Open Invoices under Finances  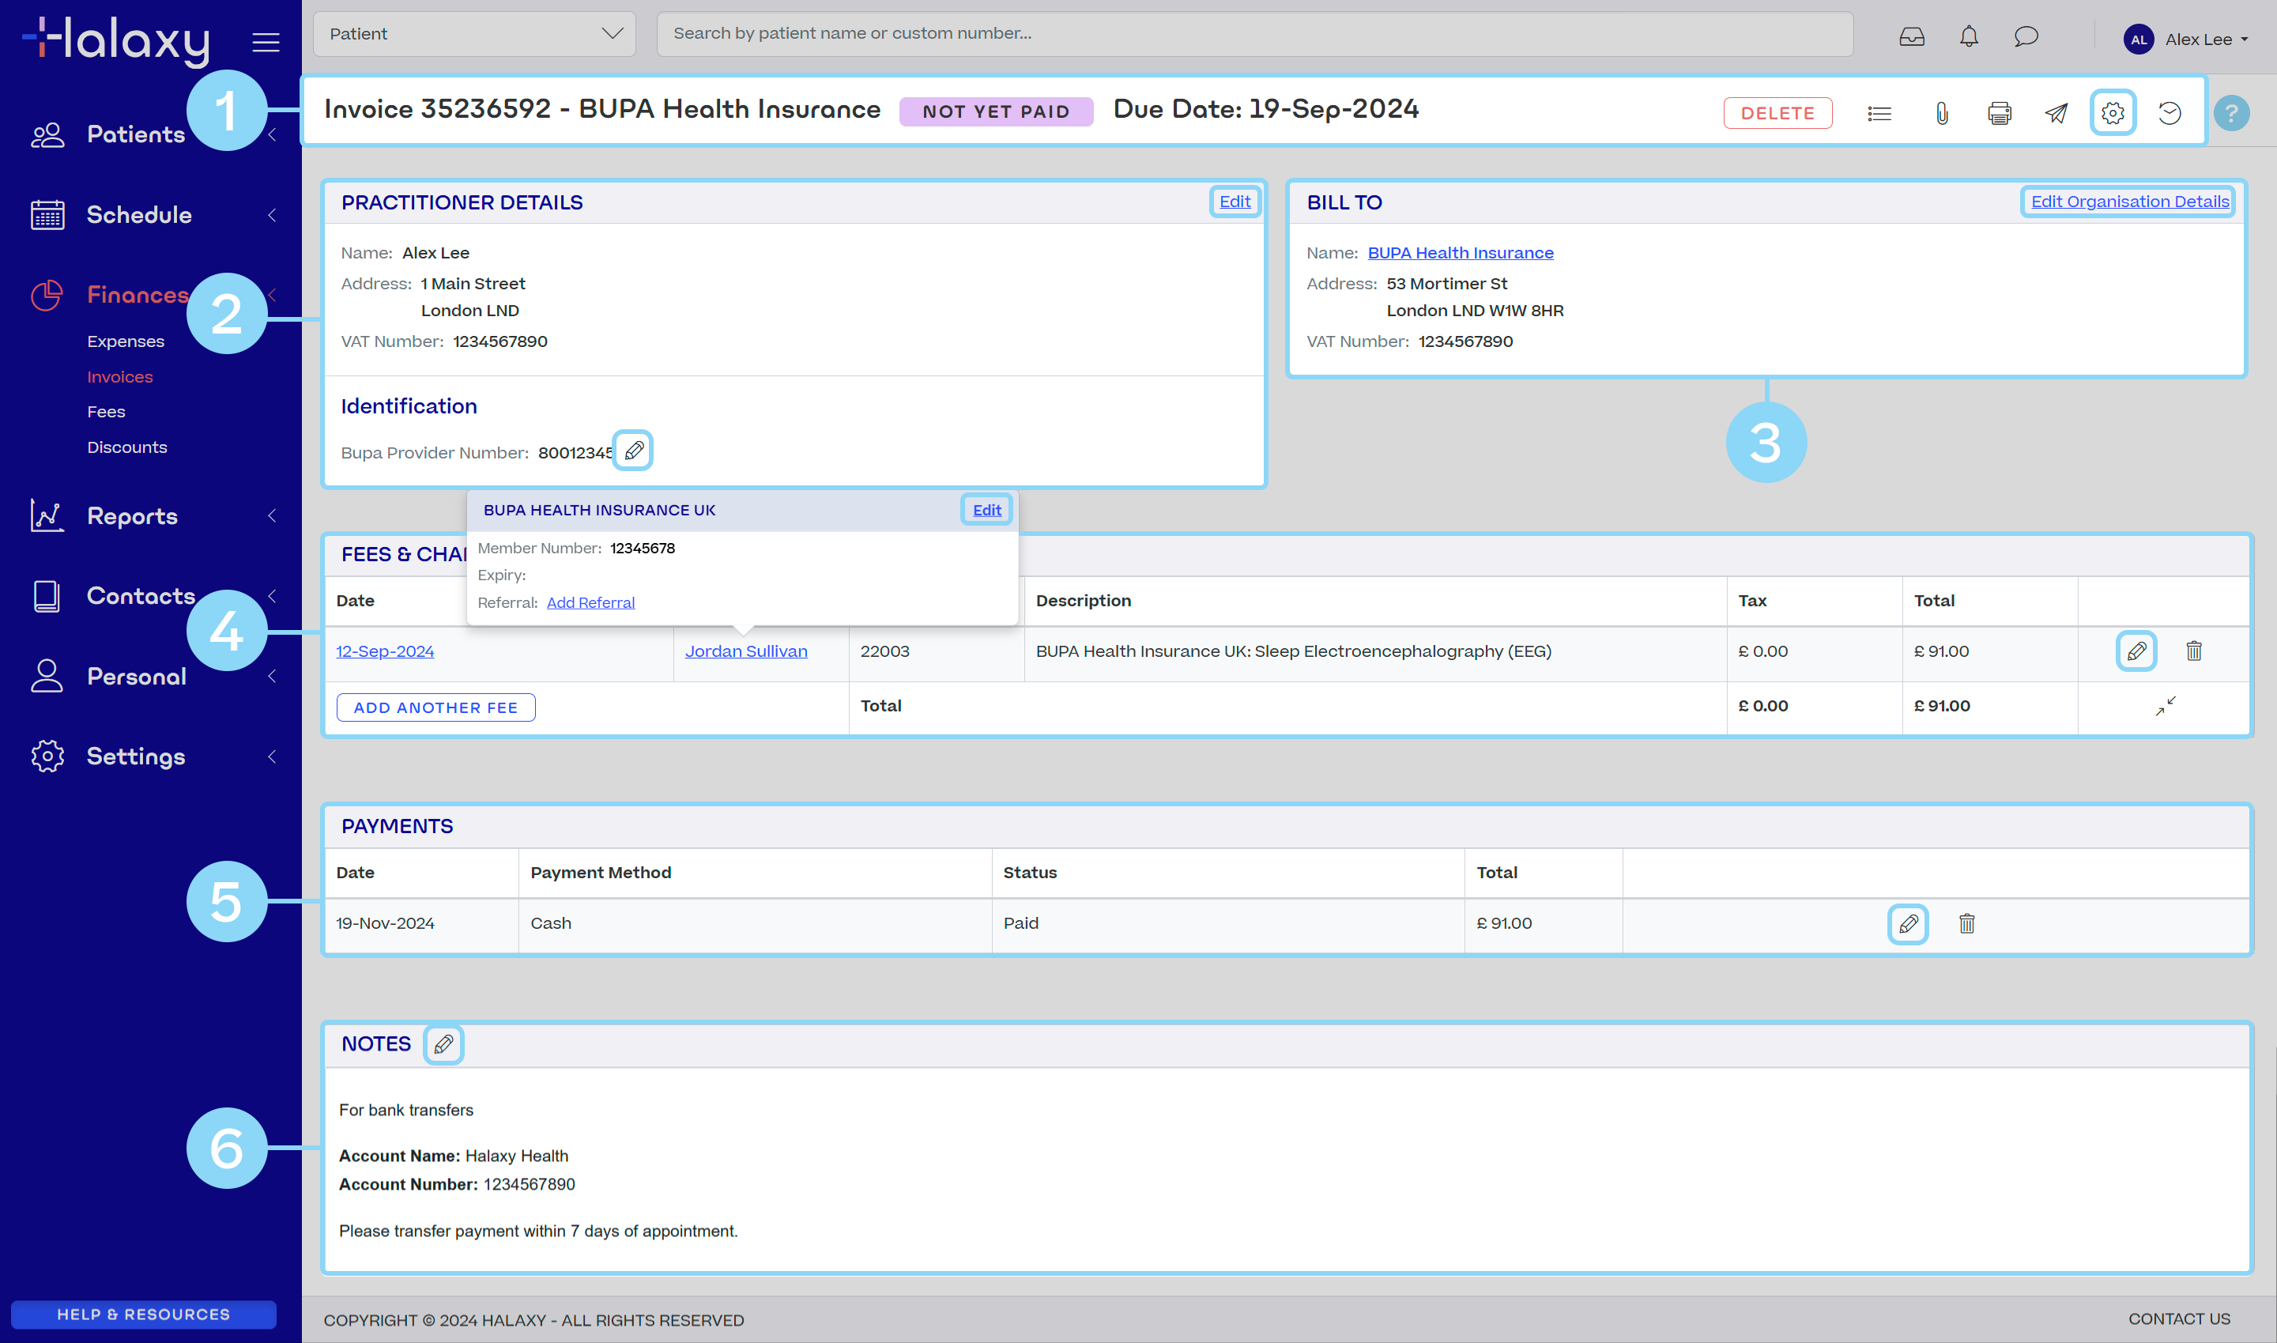[120, 376]
